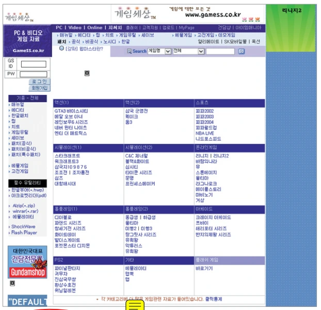Select the Online tab

[94, 28]
